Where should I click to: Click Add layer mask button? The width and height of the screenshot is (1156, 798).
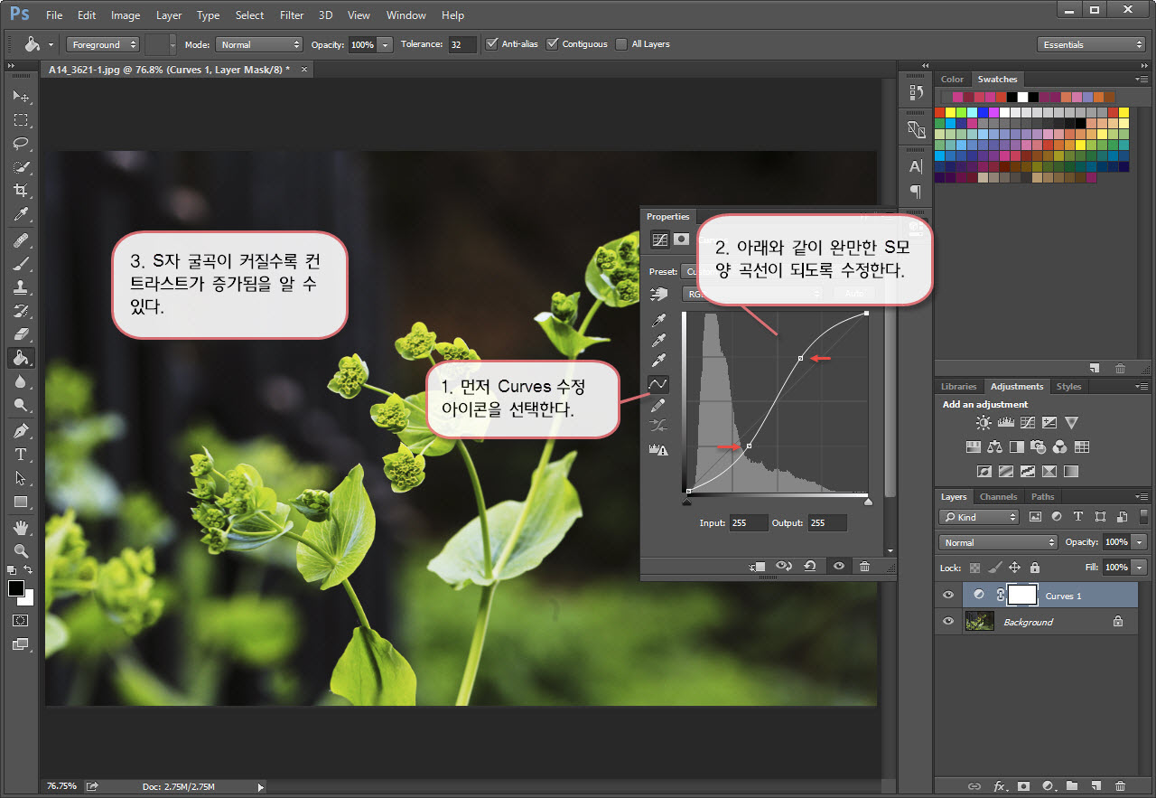tap(1023, 786)
